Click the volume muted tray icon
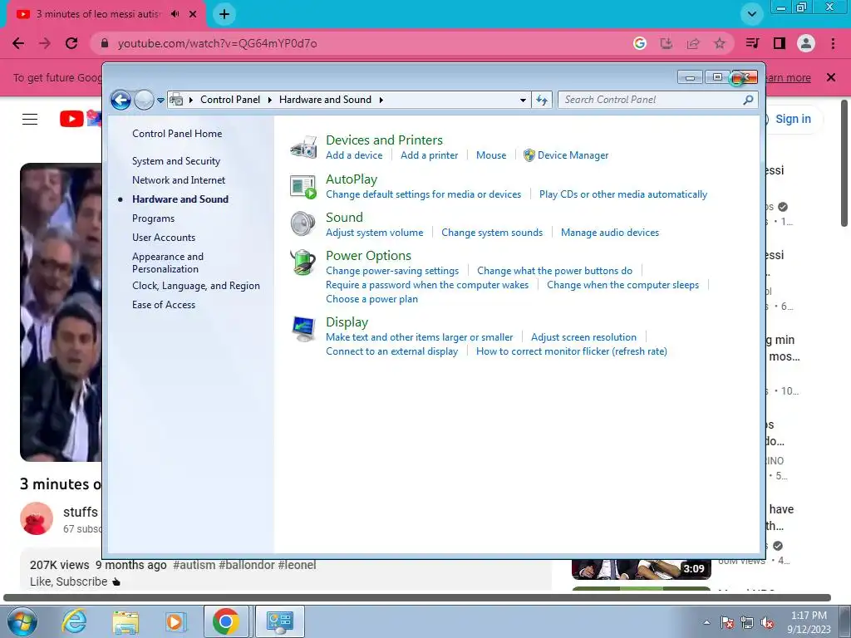 pos(767,623)
